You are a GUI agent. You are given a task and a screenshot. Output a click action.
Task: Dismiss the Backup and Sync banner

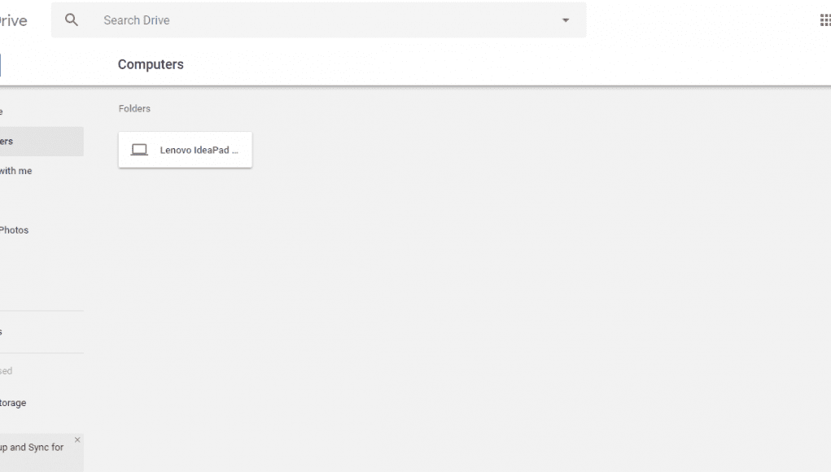(77, 439)
